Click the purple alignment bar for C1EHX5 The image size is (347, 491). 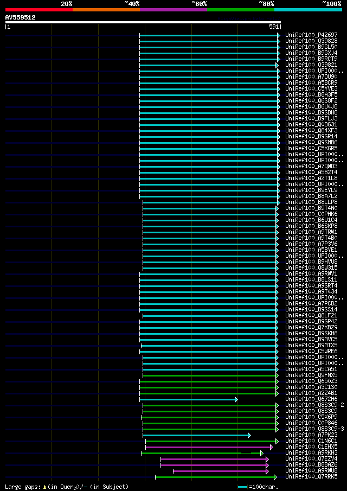point(209,447)
